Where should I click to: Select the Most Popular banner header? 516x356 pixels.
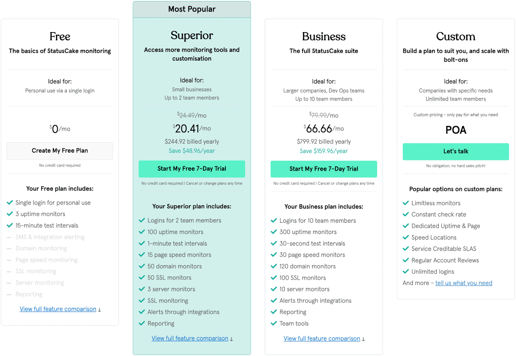(x=192, y=9)
